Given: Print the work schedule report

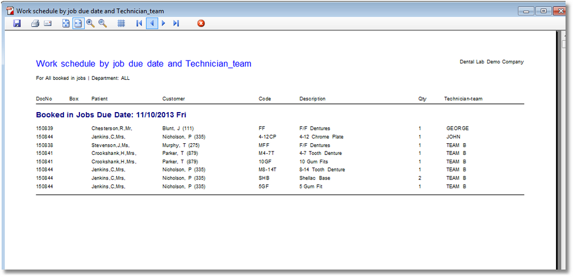Looking at the screenshot, I should point(35,23).
